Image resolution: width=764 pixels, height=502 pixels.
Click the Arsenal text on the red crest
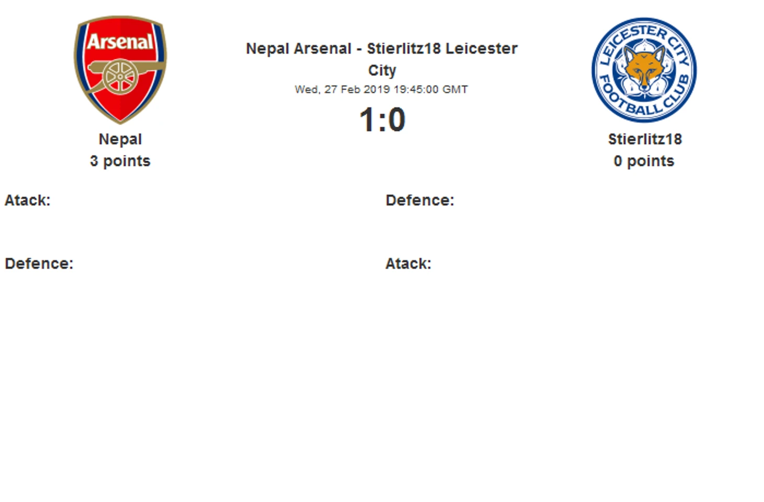coord(120,41)
